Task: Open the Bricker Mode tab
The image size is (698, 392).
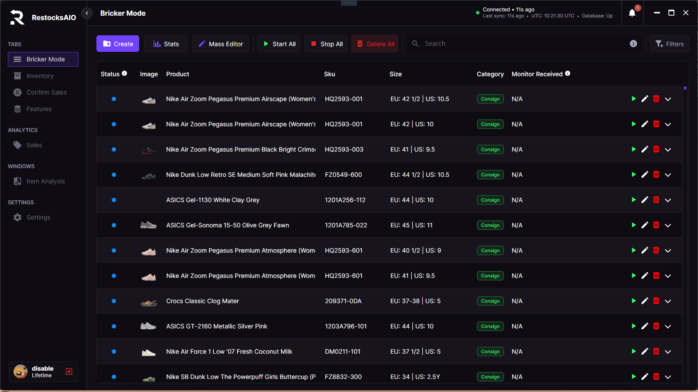Action: point(43,59)
